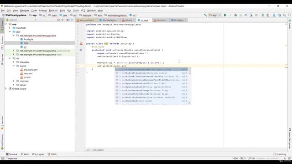Screen dimensions: 292x164
Task: Open the Logcat tool window
Action: [x=38, y=154]
